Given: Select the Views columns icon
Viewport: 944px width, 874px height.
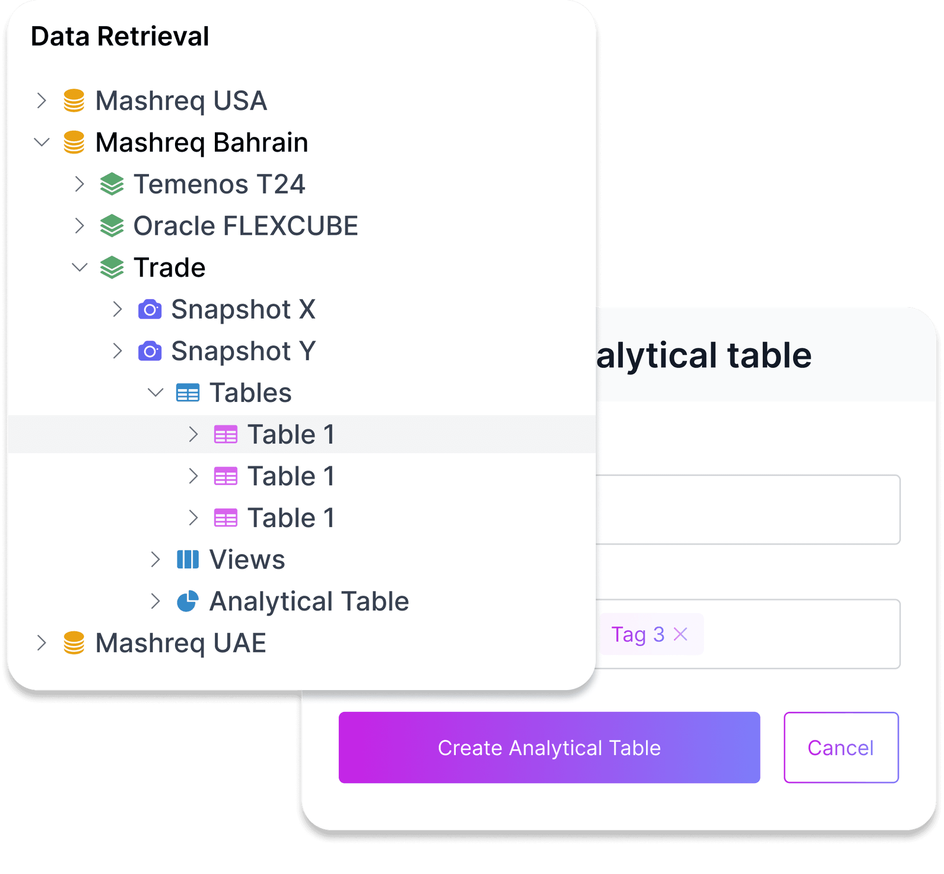Looking at the screenshot, I should pyautogui.click(x=188, y=559).
